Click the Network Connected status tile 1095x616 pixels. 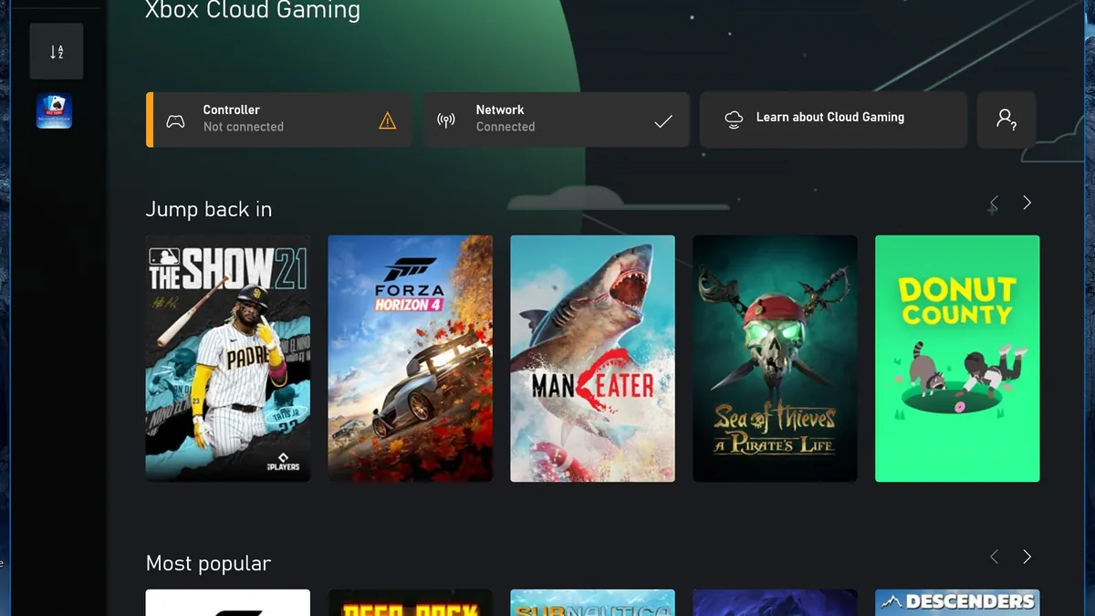point(557,119)
